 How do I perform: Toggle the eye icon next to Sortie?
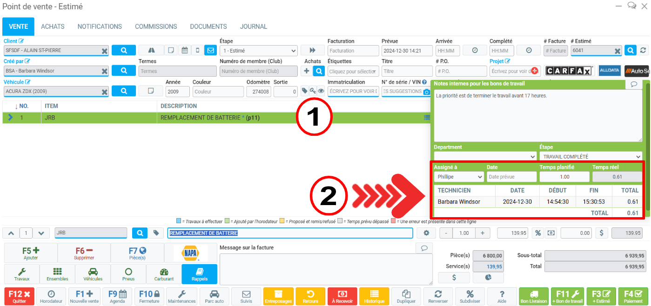point(321,91)
